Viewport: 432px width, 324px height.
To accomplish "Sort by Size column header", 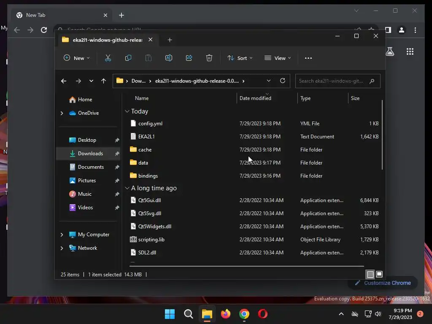I will [355, 98].
